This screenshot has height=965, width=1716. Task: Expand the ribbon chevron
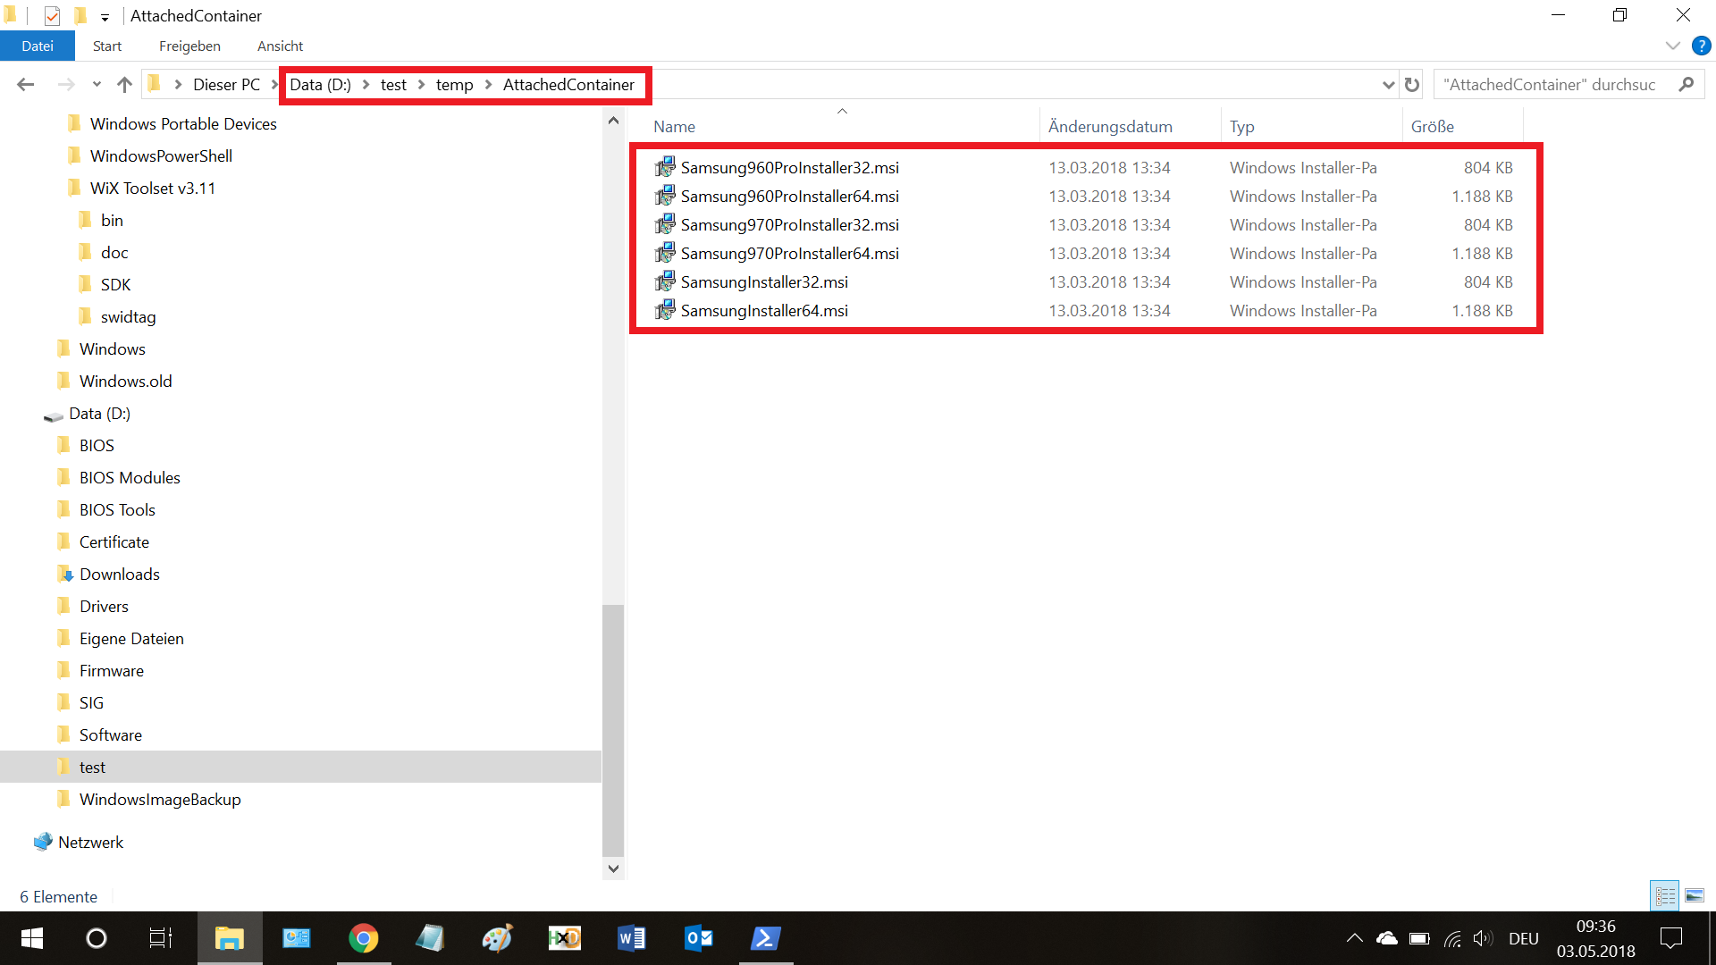coord(1673,46)
